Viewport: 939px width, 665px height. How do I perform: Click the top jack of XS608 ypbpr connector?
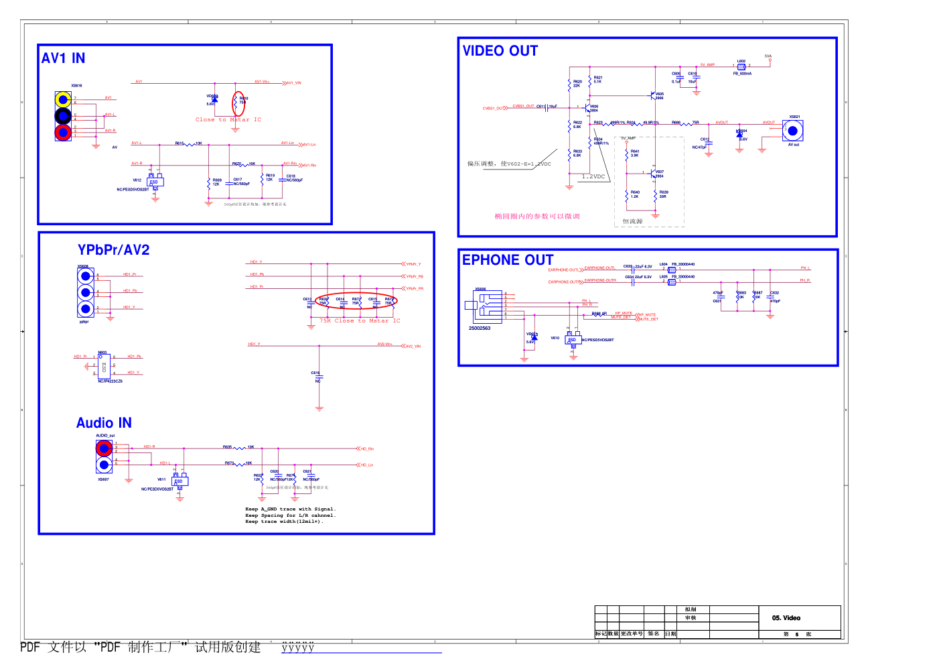(85, 276)
